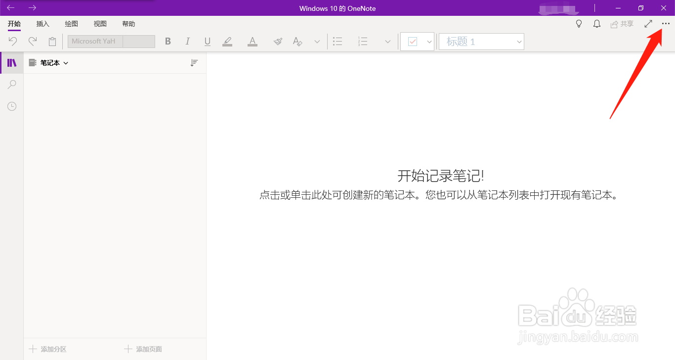The width and height of the screenshot is (675, 360).
Task: Click the lightbulb Tell Me icon
Action: [579, 24]
